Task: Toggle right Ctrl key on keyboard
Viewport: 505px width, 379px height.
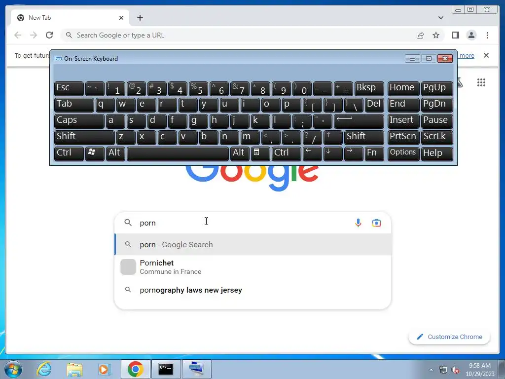Action: [287, 153]
